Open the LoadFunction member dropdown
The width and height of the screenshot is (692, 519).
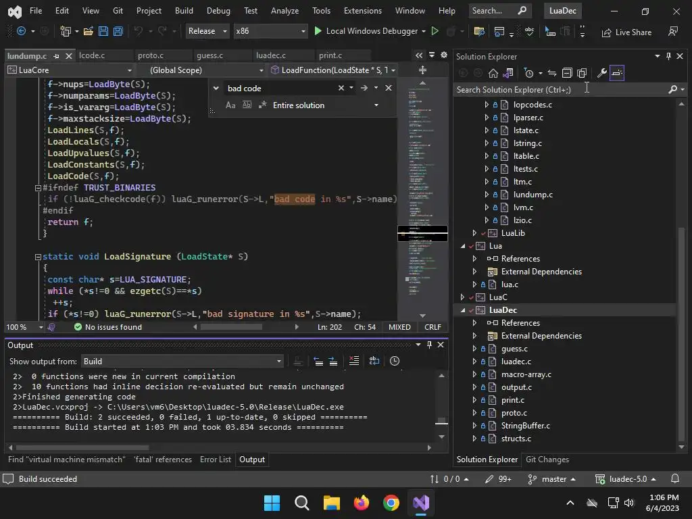click(332, 70)
